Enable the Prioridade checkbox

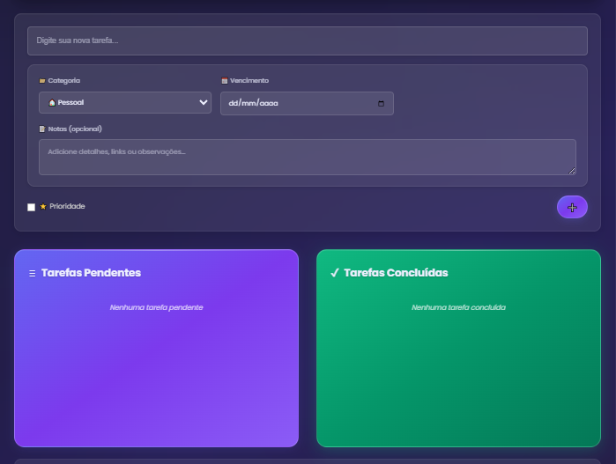32,207
